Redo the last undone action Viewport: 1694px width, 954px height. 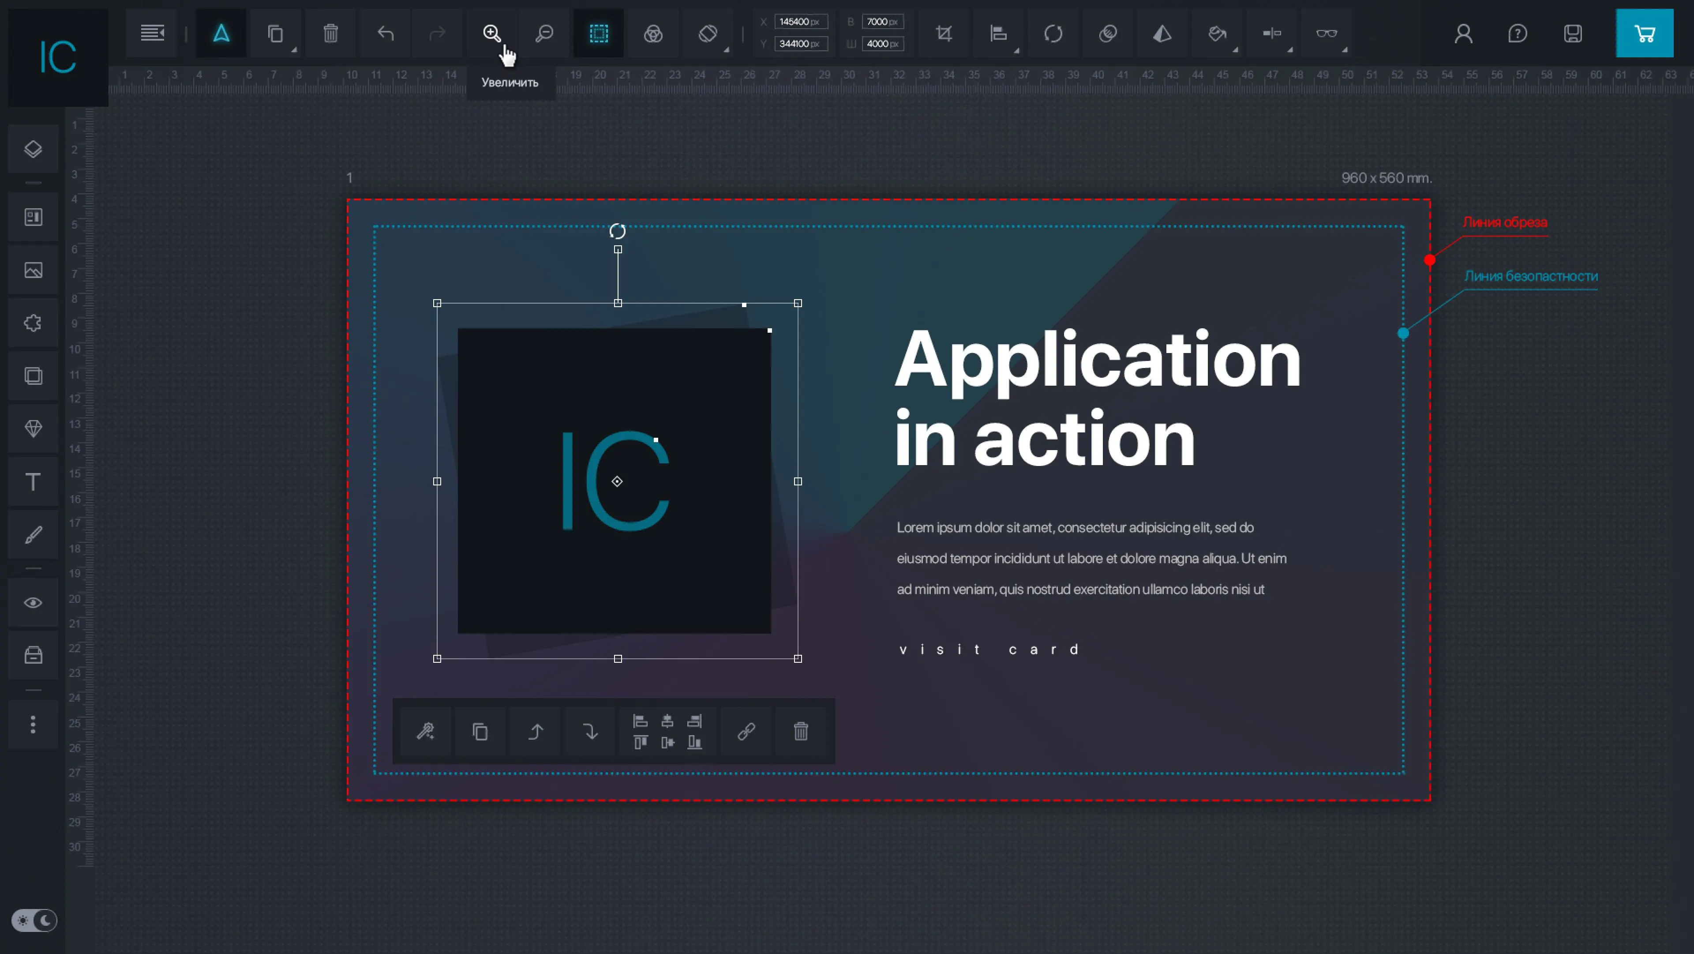pyautogui.click(x=437, y=33)
